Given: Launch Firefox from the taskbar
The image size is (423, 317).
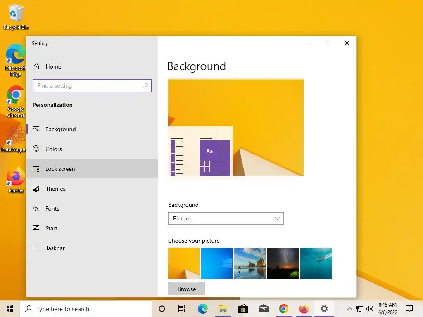Looking at the screenshot, I should 304,309.
